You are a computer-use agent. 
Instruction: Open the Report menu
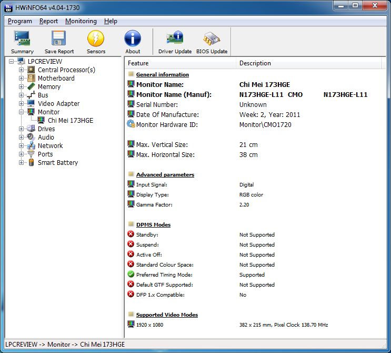point(48,21)
